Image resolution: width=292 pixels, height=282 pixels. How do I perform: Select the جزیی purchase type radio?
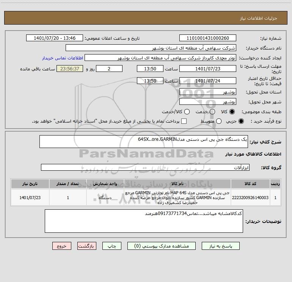[x=241, y=121]
